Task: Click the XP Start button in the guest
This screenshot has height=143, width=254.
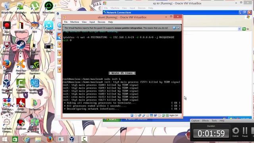Action: tap(112, 120)
